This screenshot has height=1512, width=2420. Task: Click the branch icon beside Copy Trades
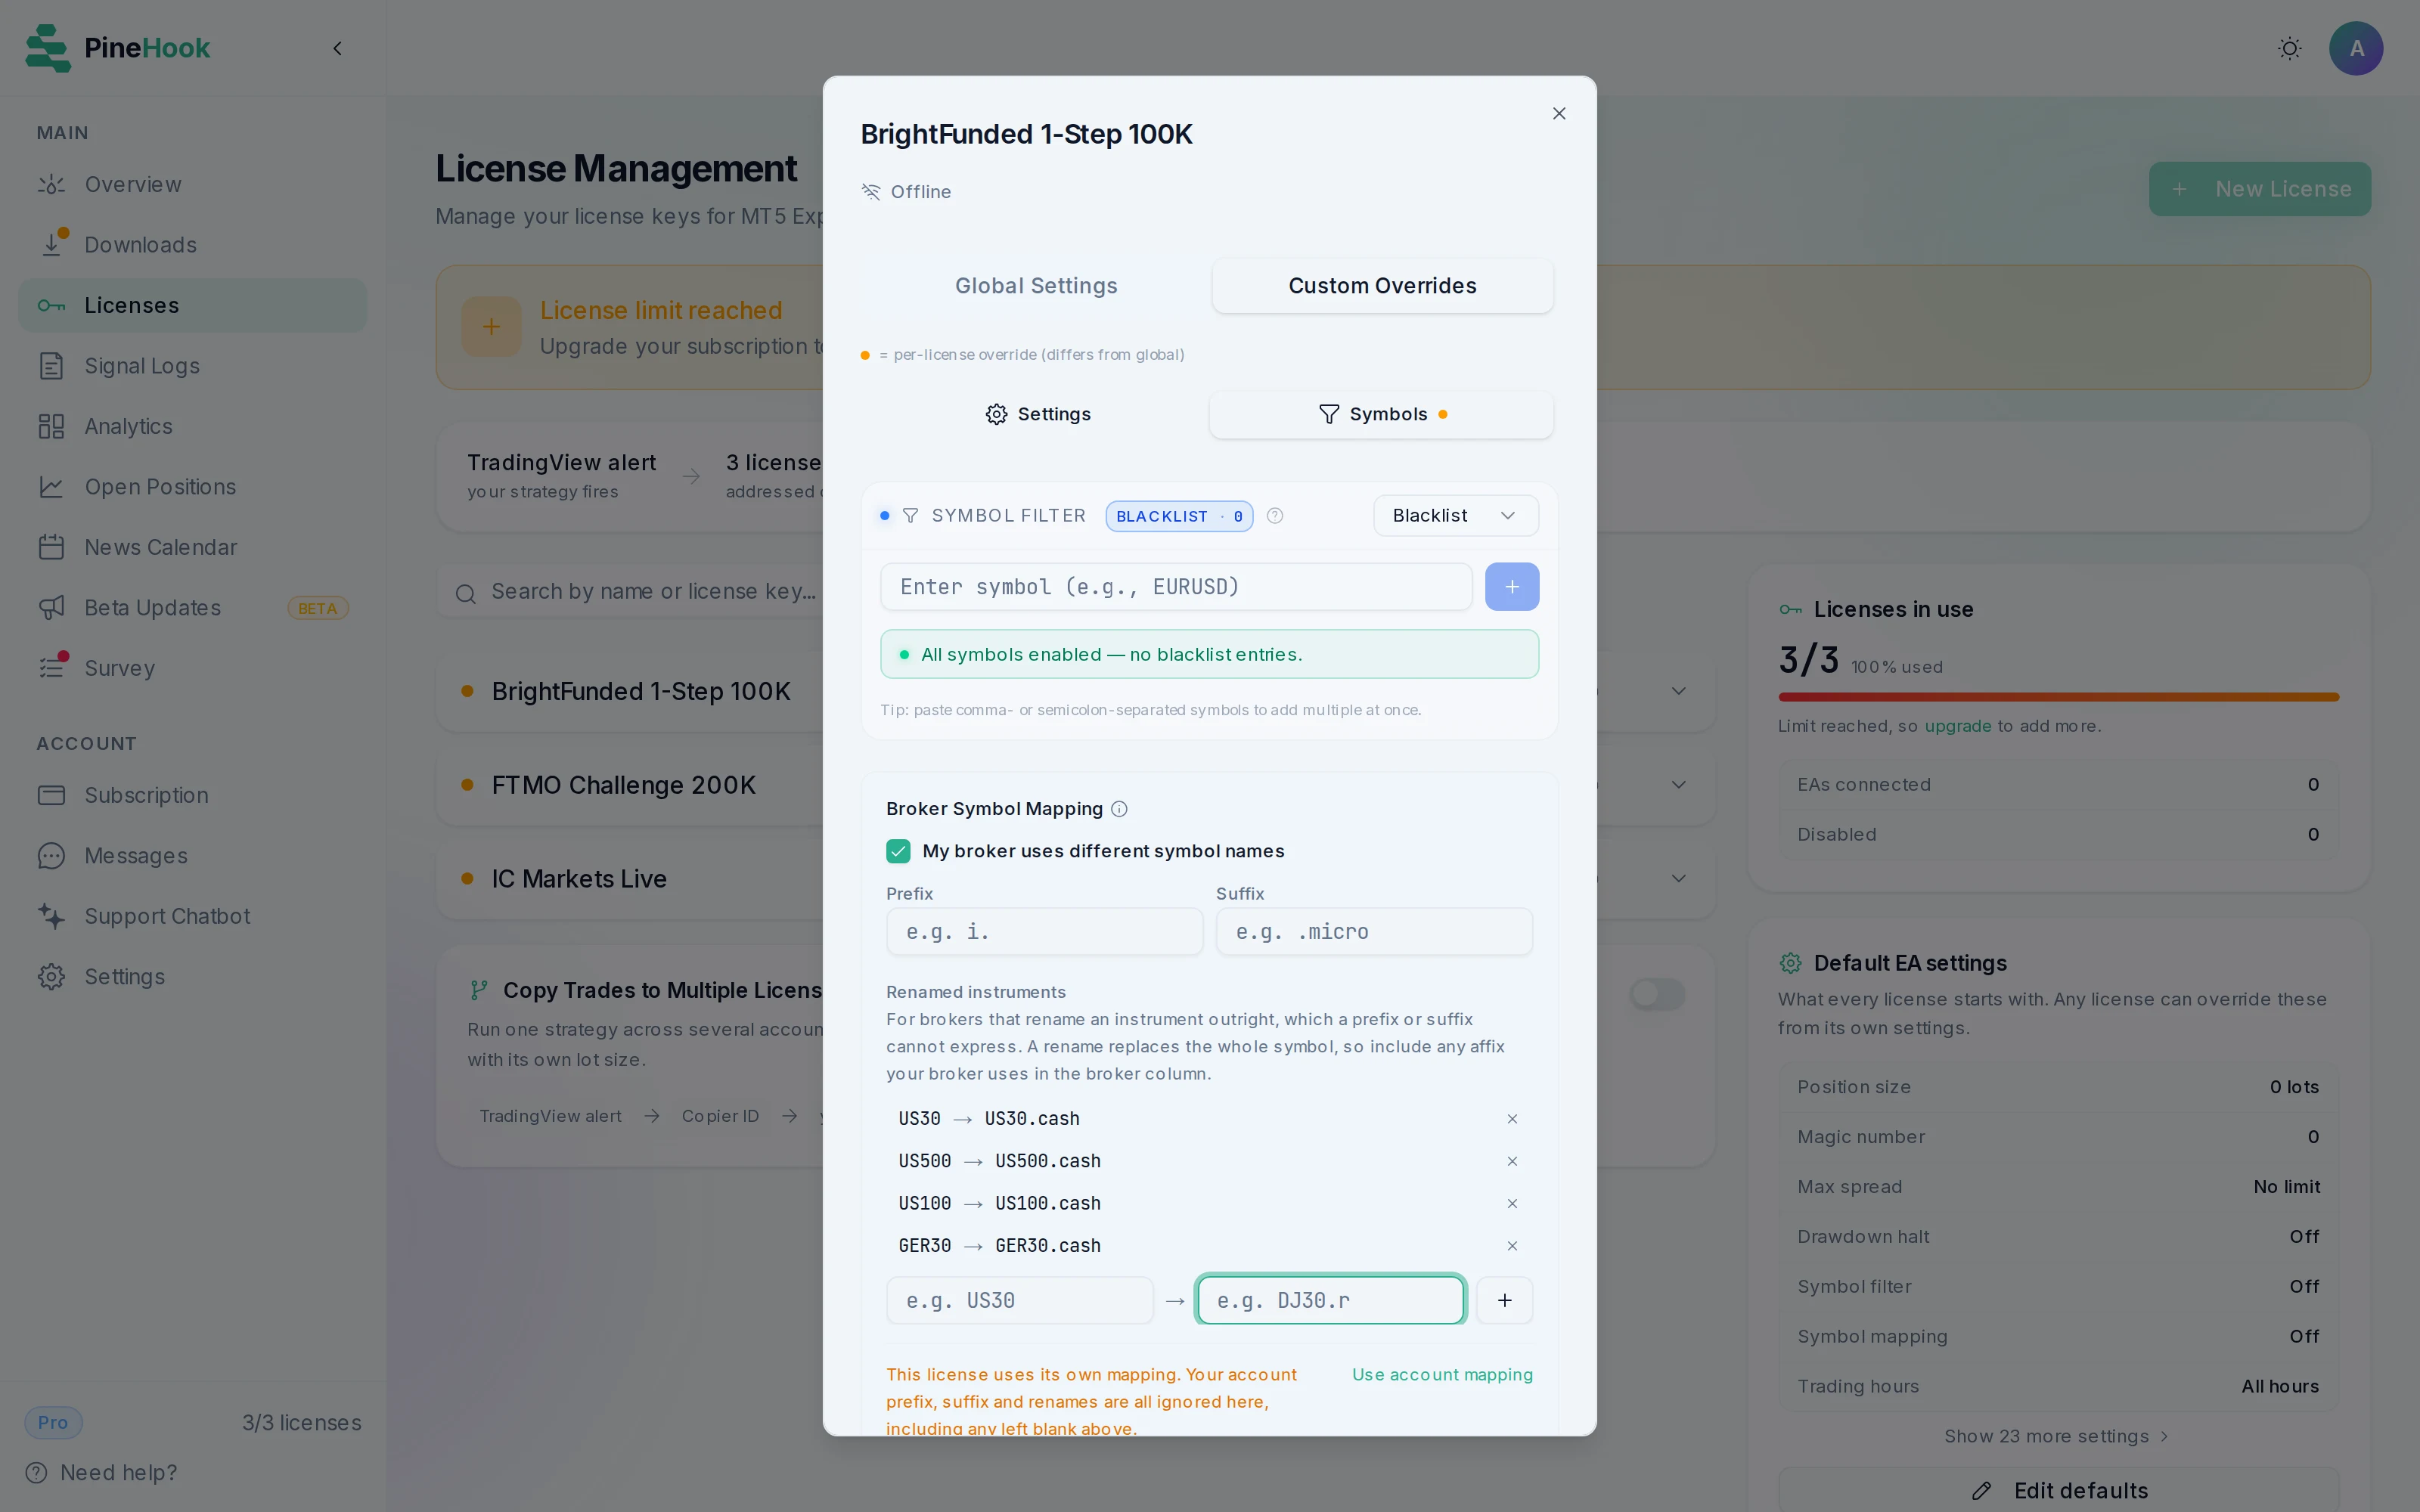click(x=479, y=990)
